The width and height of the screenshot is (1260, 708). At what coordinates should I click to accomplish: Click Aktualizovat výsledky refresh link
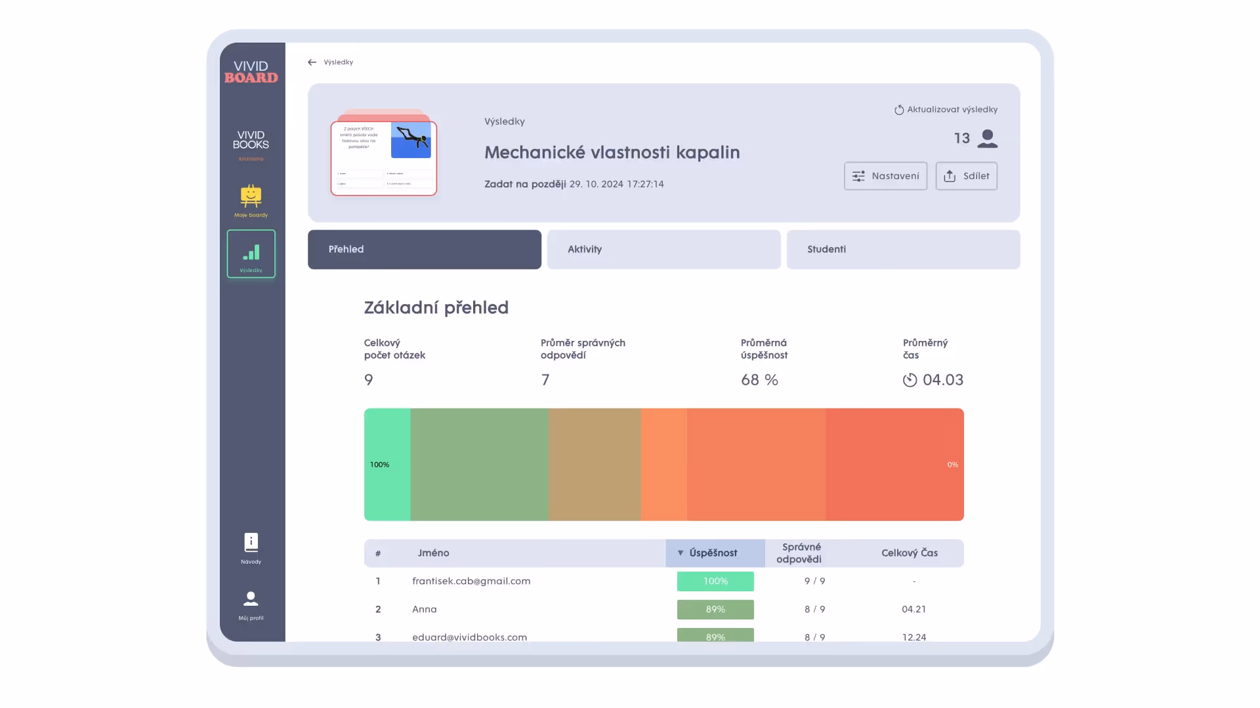(x=946, y=109)
